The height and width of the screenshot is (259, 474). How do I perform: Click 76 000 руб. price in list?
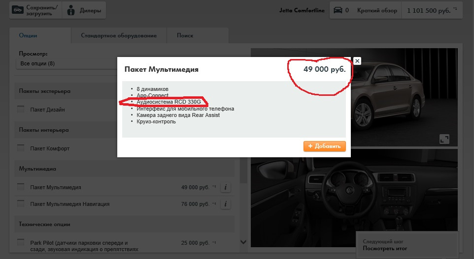195,204
